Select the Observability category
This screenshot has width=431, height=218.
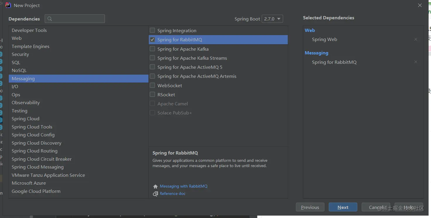(79, 103)
